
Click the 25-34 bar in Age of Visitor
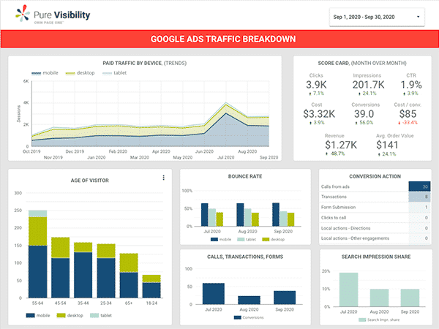point(106,271)
